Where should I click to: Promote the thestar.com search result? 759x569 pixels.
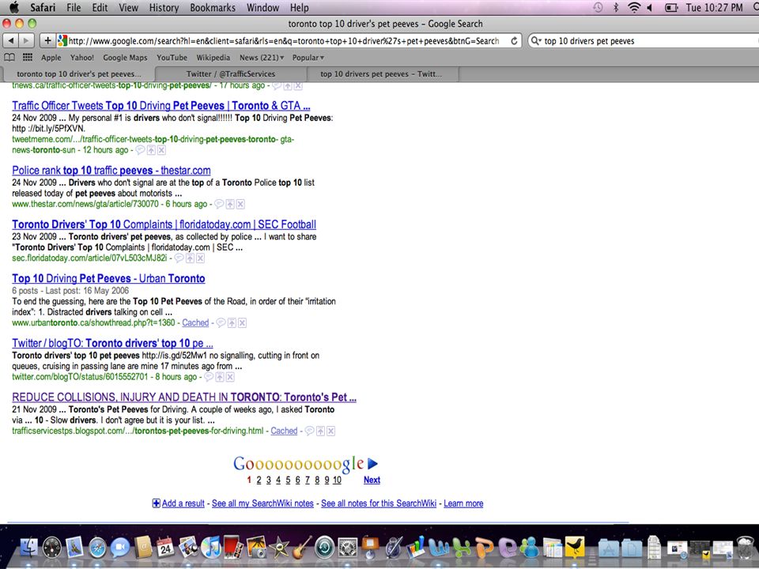click(x=230, y=204)
